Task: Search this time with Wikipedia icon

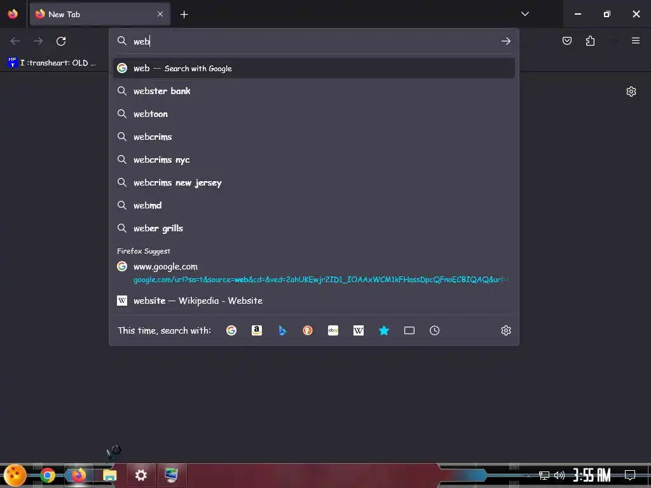Action: click(x=359, y=330)
